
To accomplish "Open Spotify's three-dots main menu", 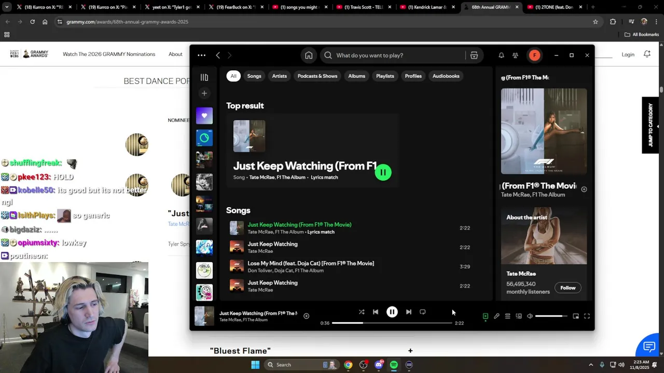I will [x=201, y=55].
